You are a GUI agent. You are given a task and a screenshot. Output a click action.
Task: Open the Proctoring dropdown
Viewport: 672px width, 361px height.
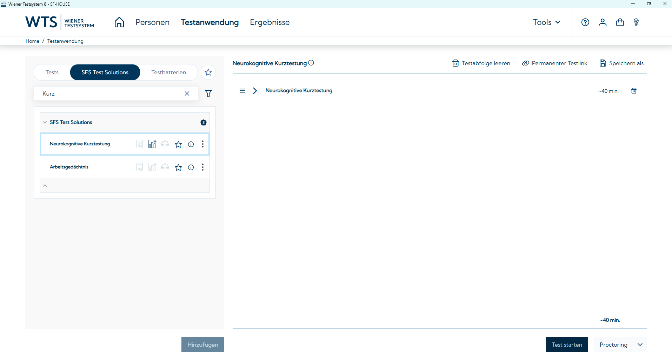(620, 345)
